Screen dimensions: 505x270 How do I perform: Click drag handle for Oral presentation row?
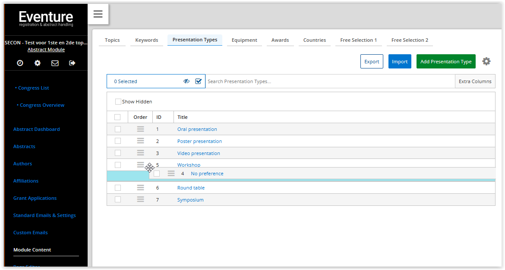(140, 129)
